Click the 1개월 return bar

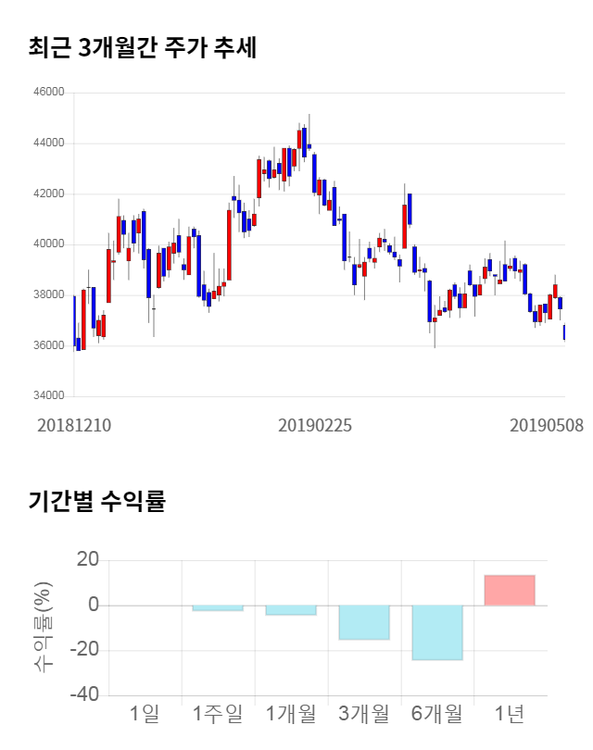(291, 610)
